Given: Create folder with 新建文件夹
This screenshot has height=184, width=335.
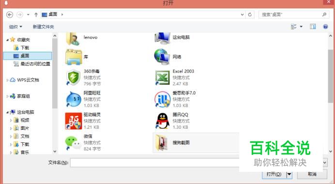Looking at the screenshot, I should (43, 27).
